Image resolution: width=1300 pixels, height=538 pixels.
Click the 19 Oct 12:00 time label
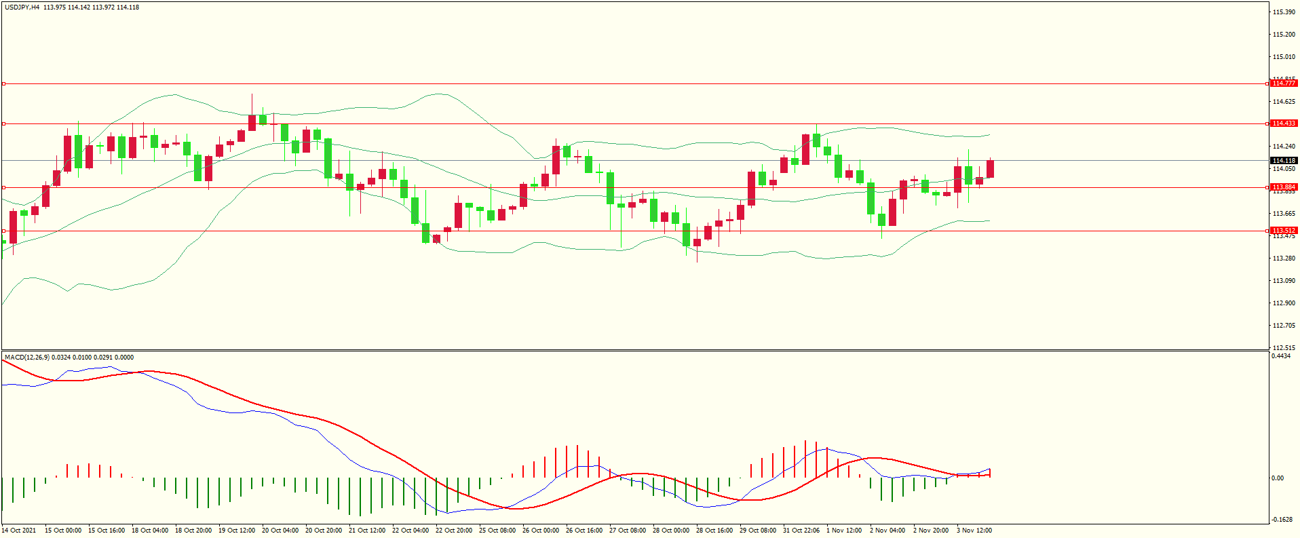pos(237,531)
